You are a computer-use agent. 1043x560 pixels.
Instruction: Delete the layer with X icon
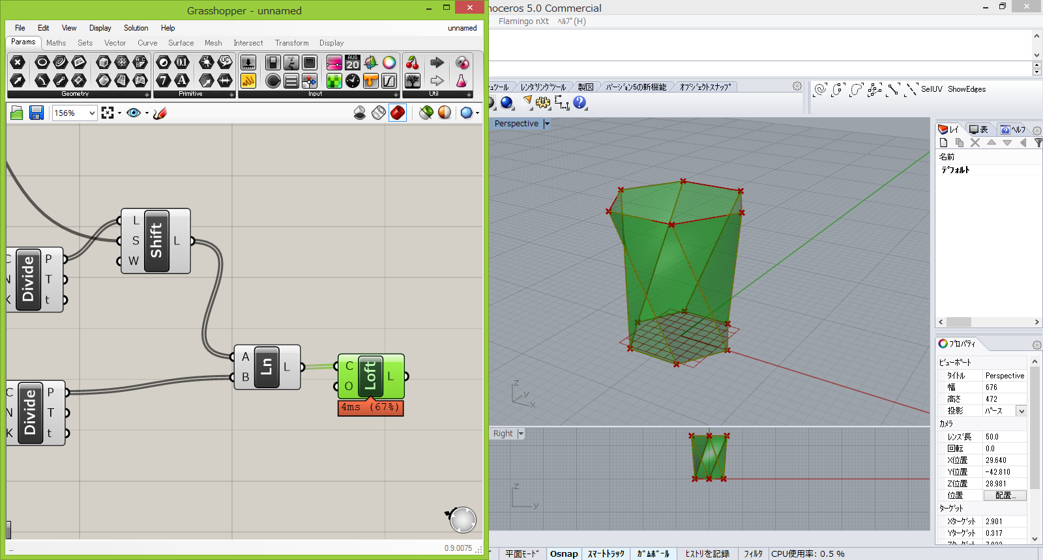(975, 143)
